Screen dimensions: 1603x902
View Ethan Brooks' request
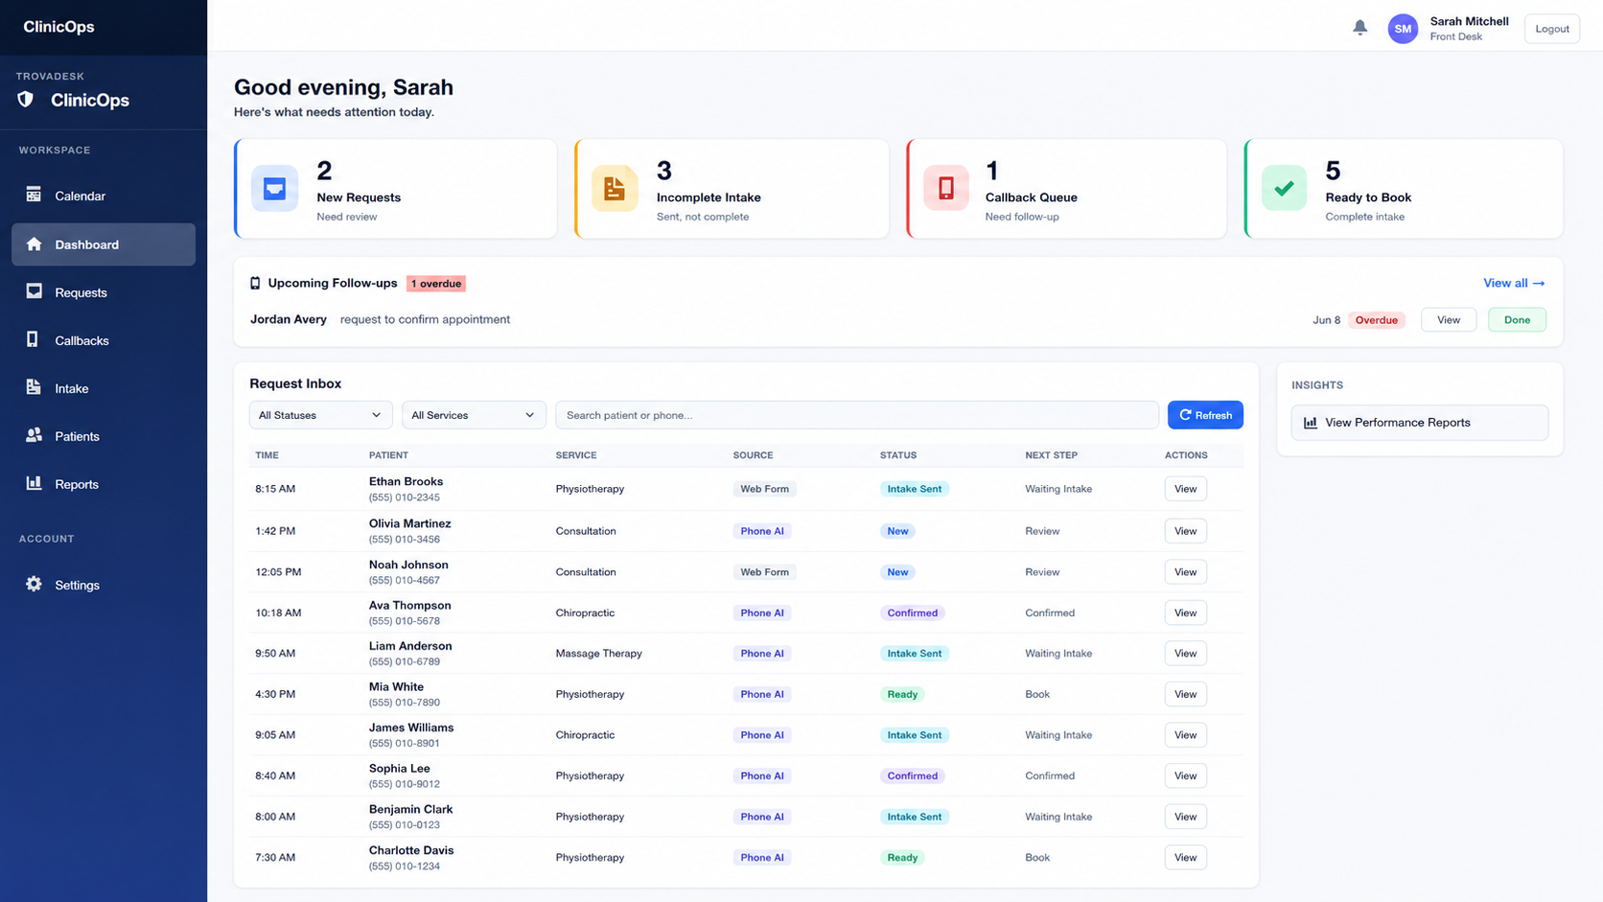pyautogui.click(x=1185, y=489)
